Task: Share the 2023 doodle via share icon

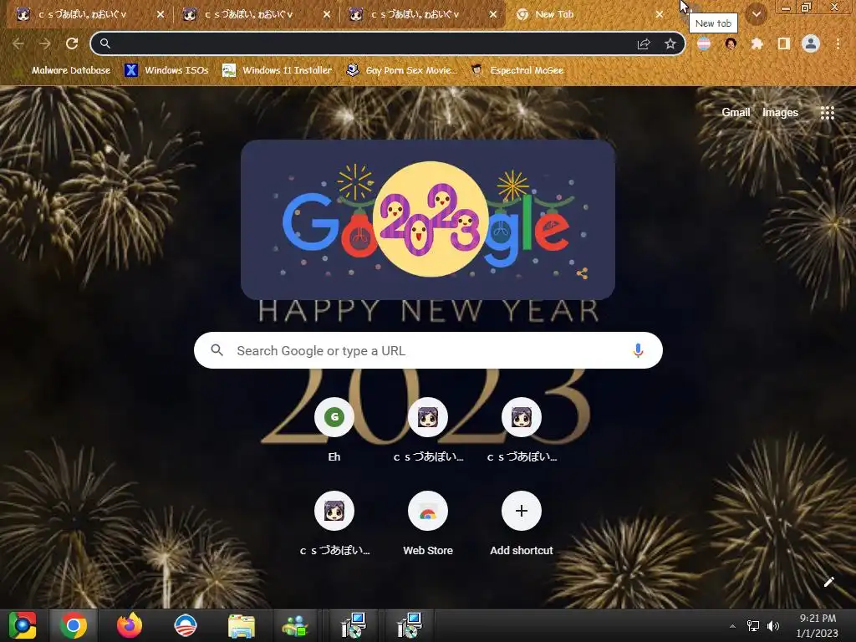Action: click(x=582, y=273)
